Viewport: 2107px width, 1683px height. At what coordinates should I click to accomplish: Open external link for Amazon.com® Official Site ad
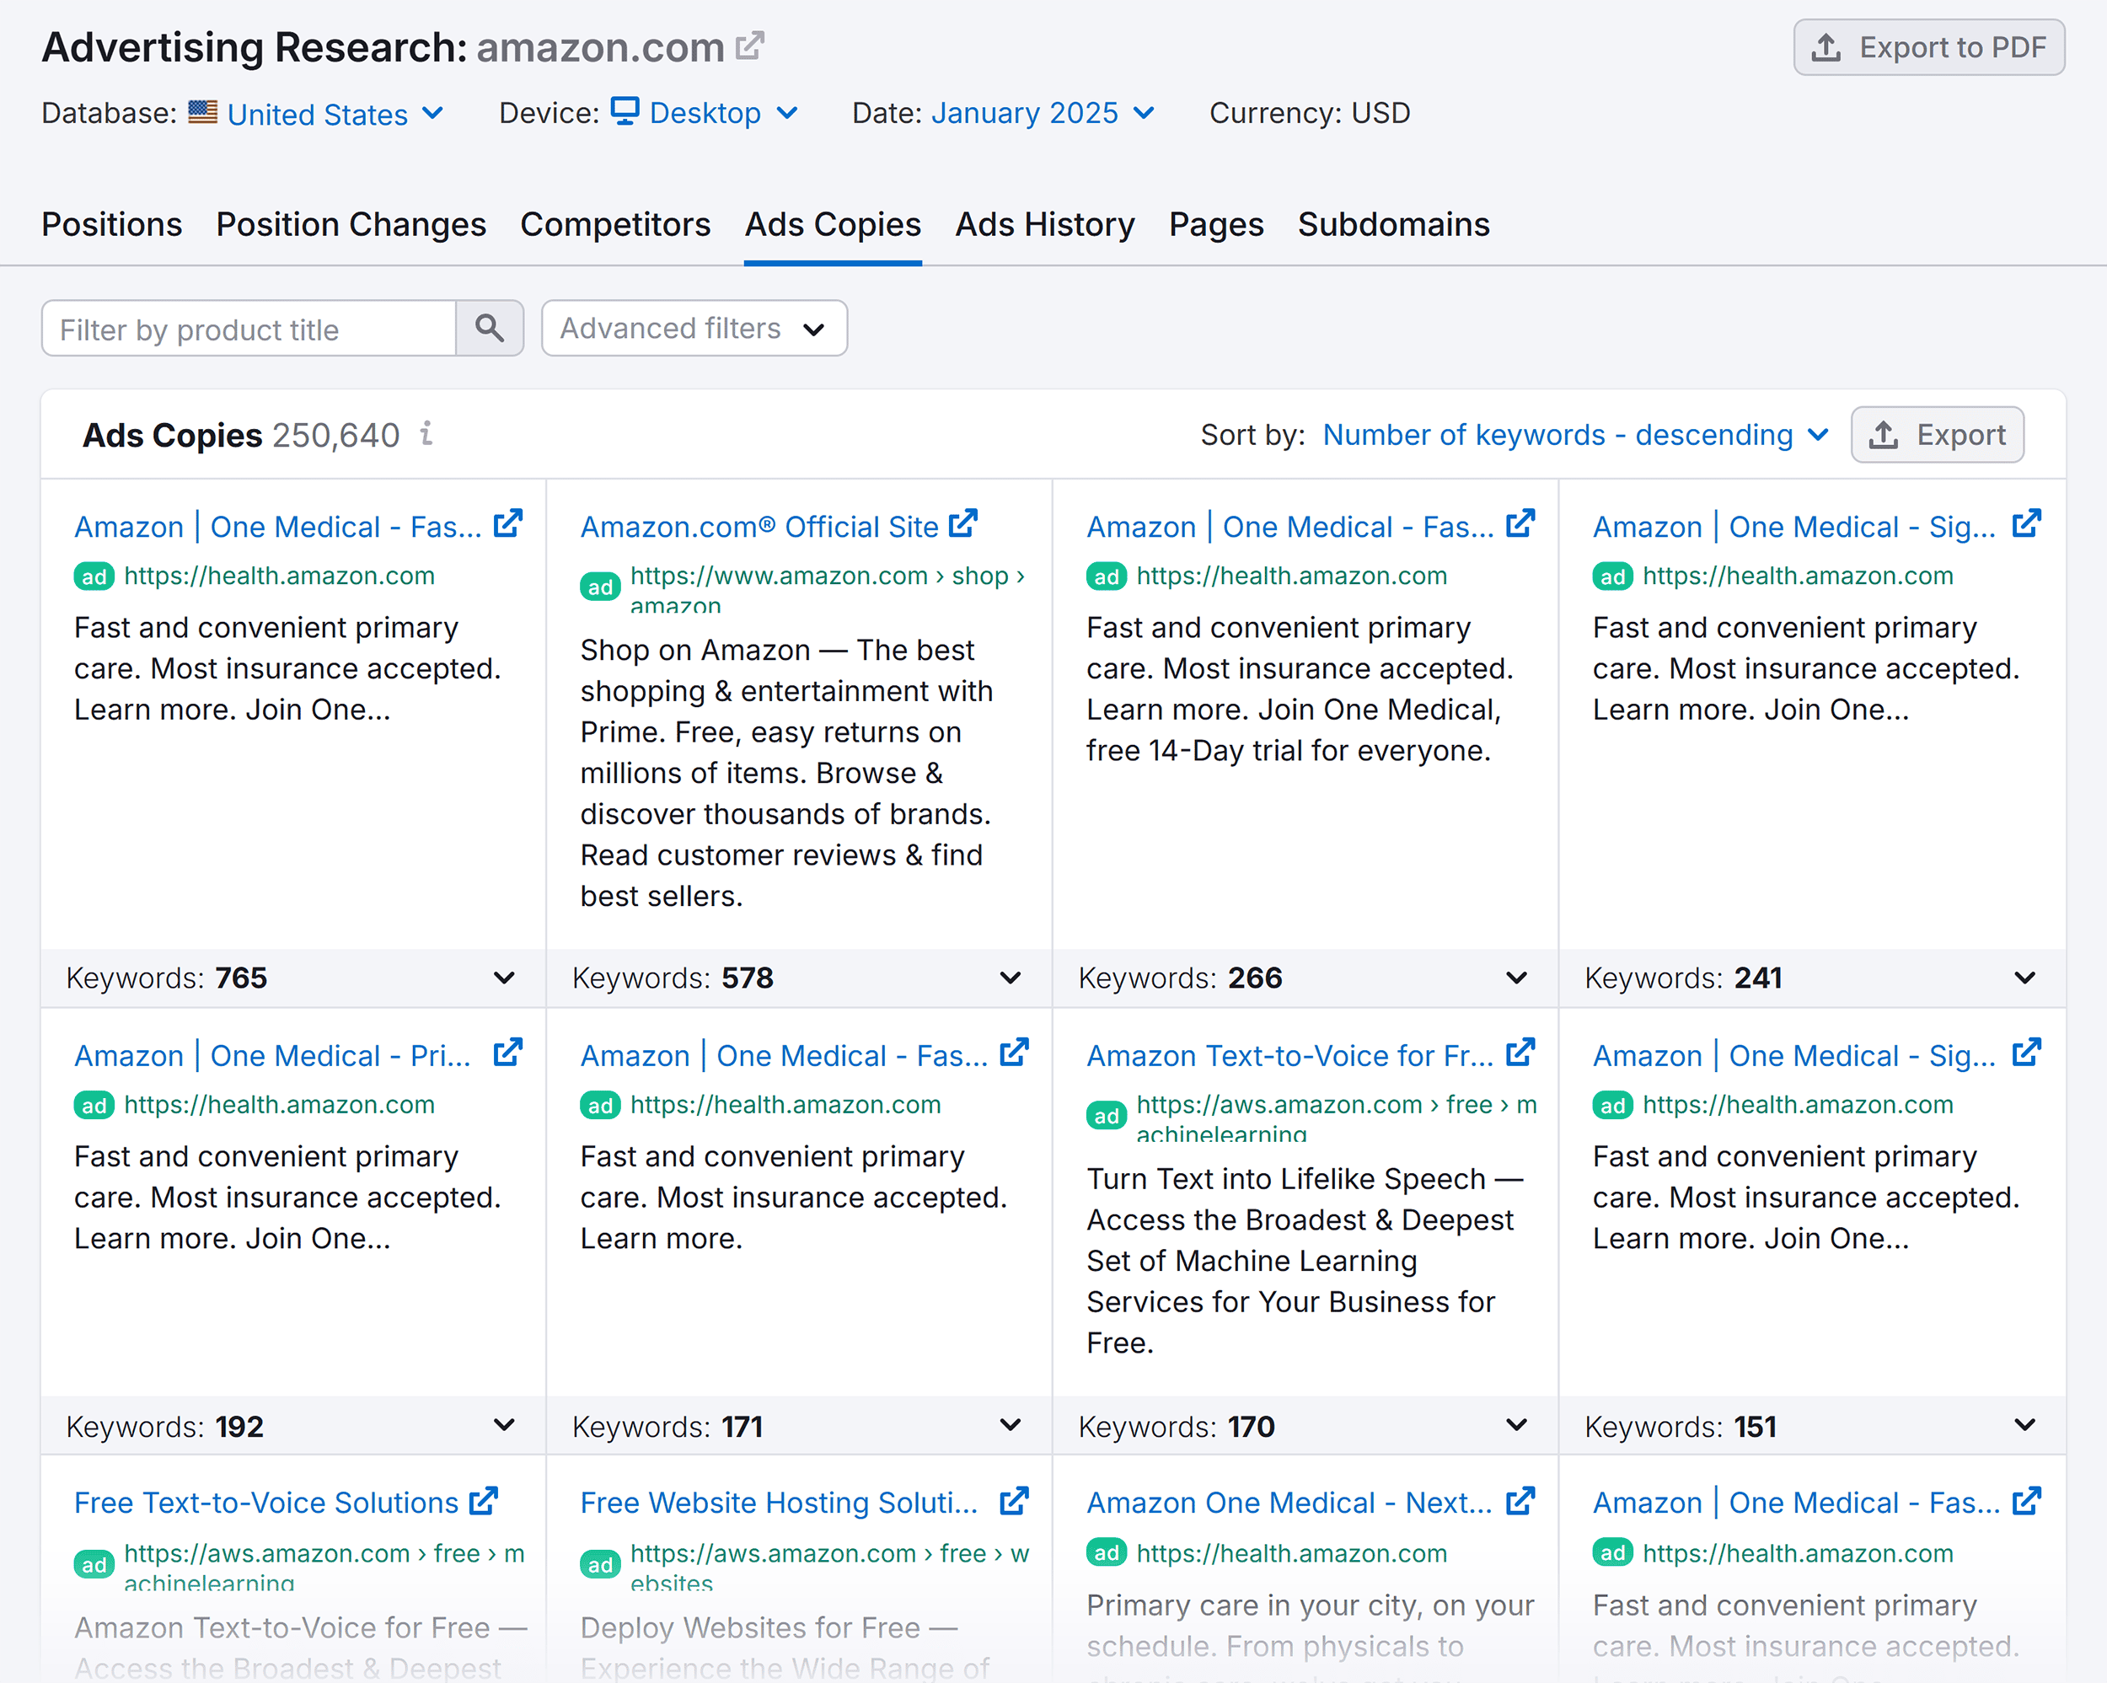[x=964, y=524]
